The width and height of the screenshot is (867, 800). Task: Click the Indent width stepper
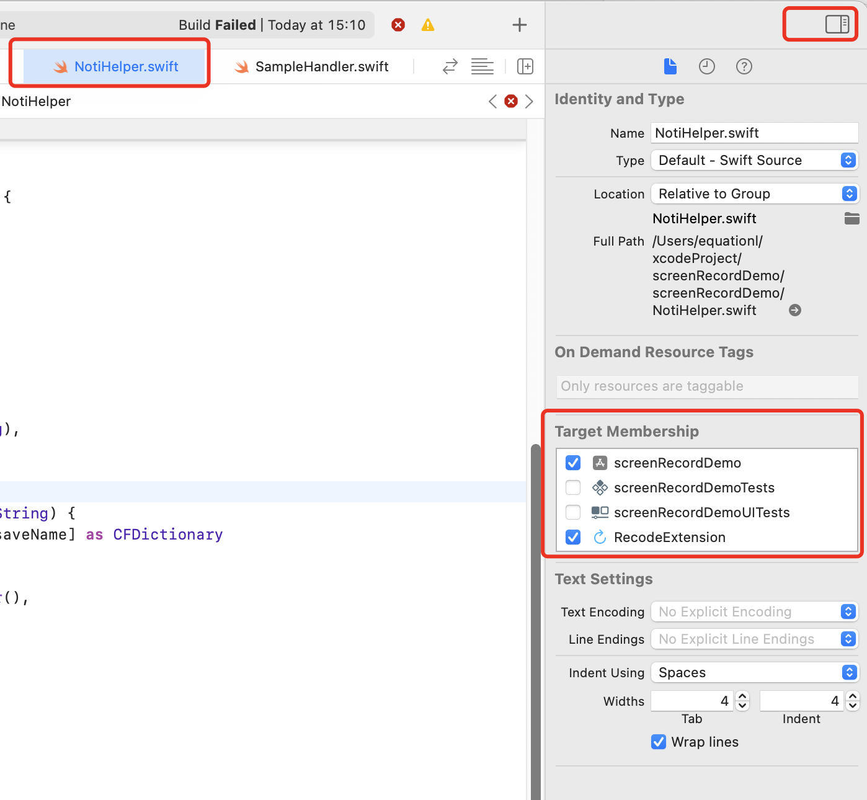pyautogui.click(x=853, y=701)
